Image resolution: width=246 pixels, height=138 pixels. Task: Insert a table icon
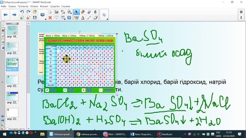[x=63, y=18]
